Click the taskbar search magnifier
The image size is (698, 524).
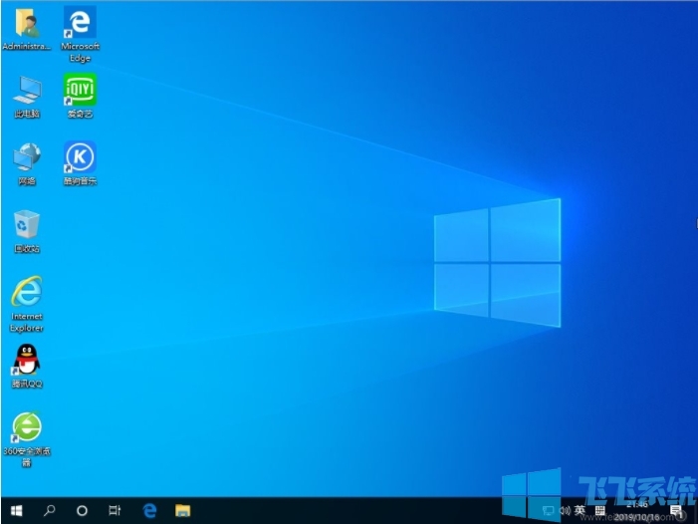click(50, 510)
